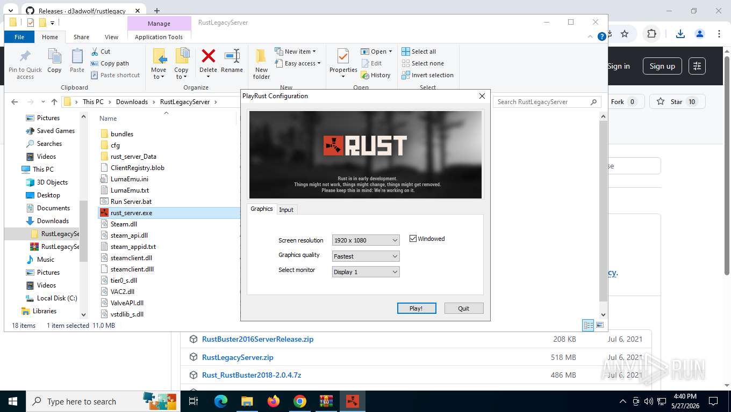Open the Screen resolution dropdown
Image resolution: width=731 pixels, height=412 pixels.
(365, 240)
